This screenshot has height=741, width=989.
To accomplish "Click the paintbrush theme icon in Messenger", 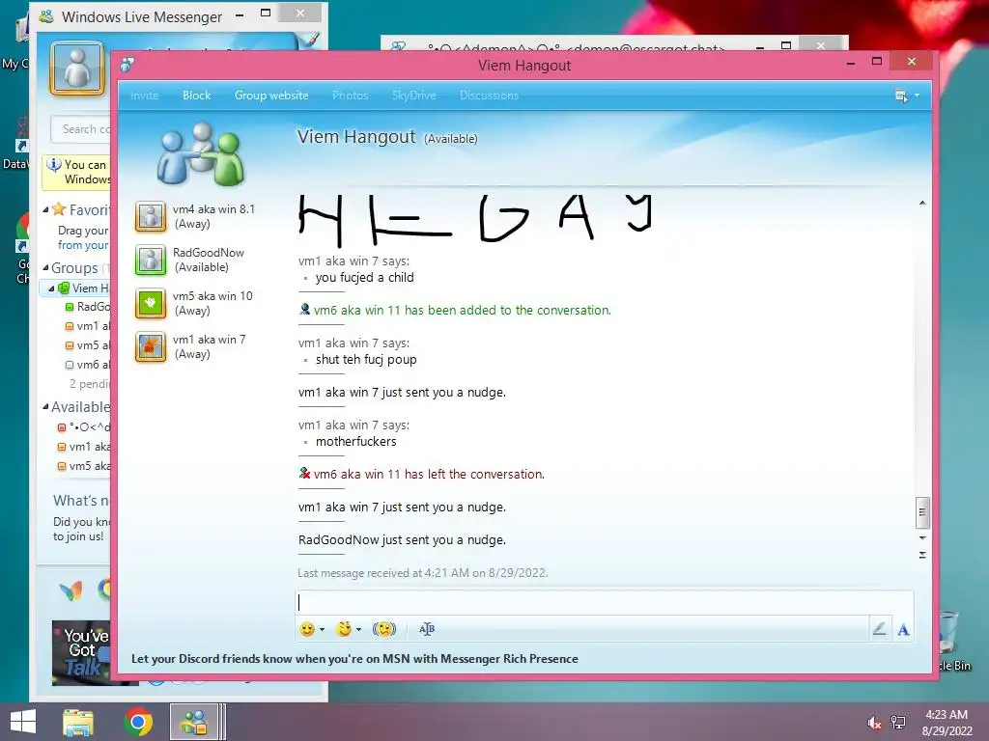I will (x=308, y=41).
